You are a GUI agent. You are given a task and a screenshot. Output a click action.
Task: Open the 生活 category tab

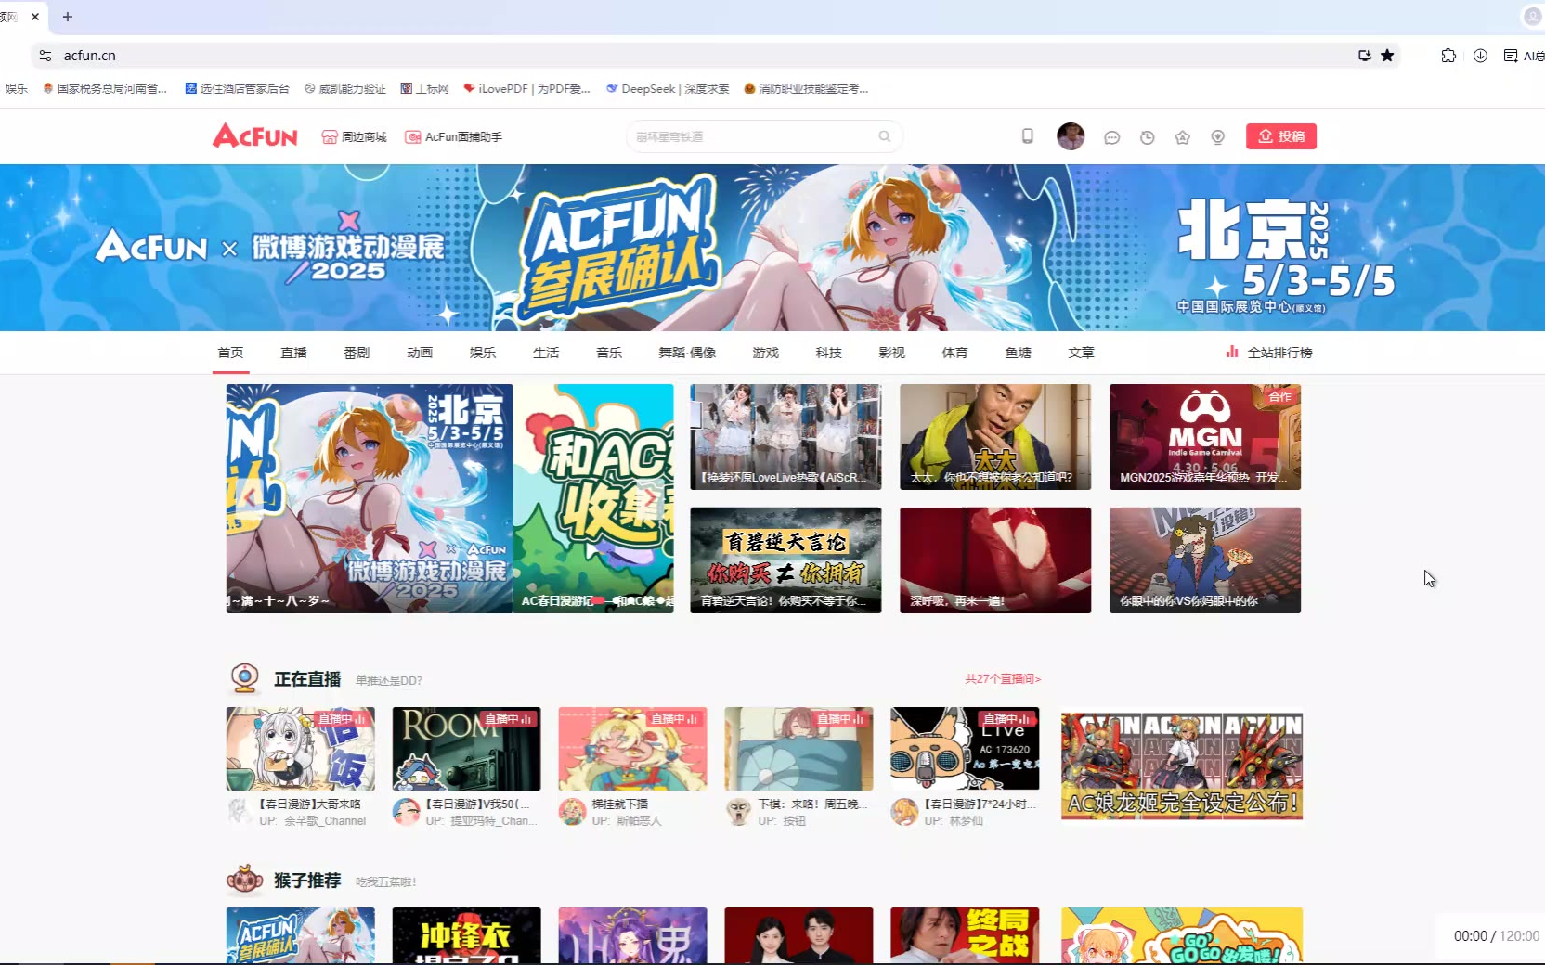546,353
